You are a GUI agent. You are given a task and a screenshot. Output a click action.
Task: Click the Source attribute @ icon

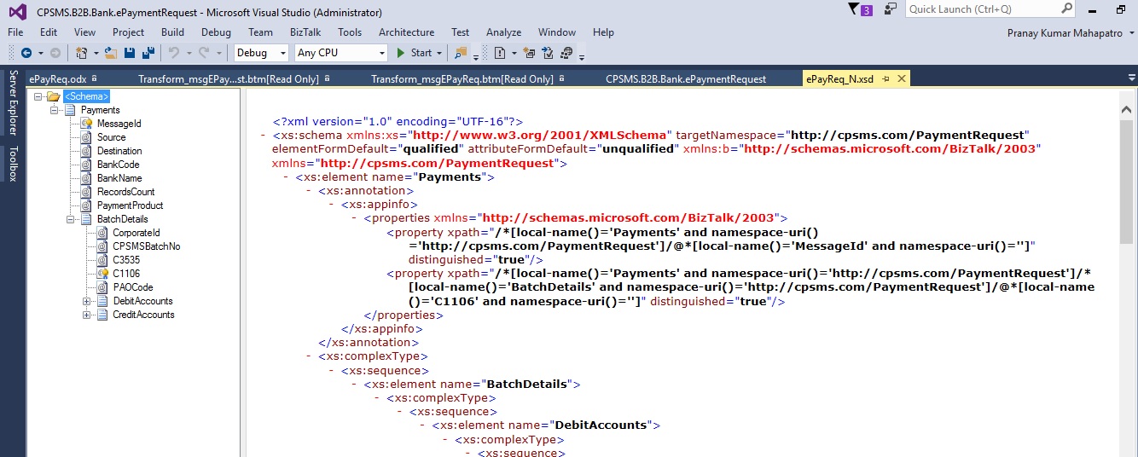[x=86, y=137]
